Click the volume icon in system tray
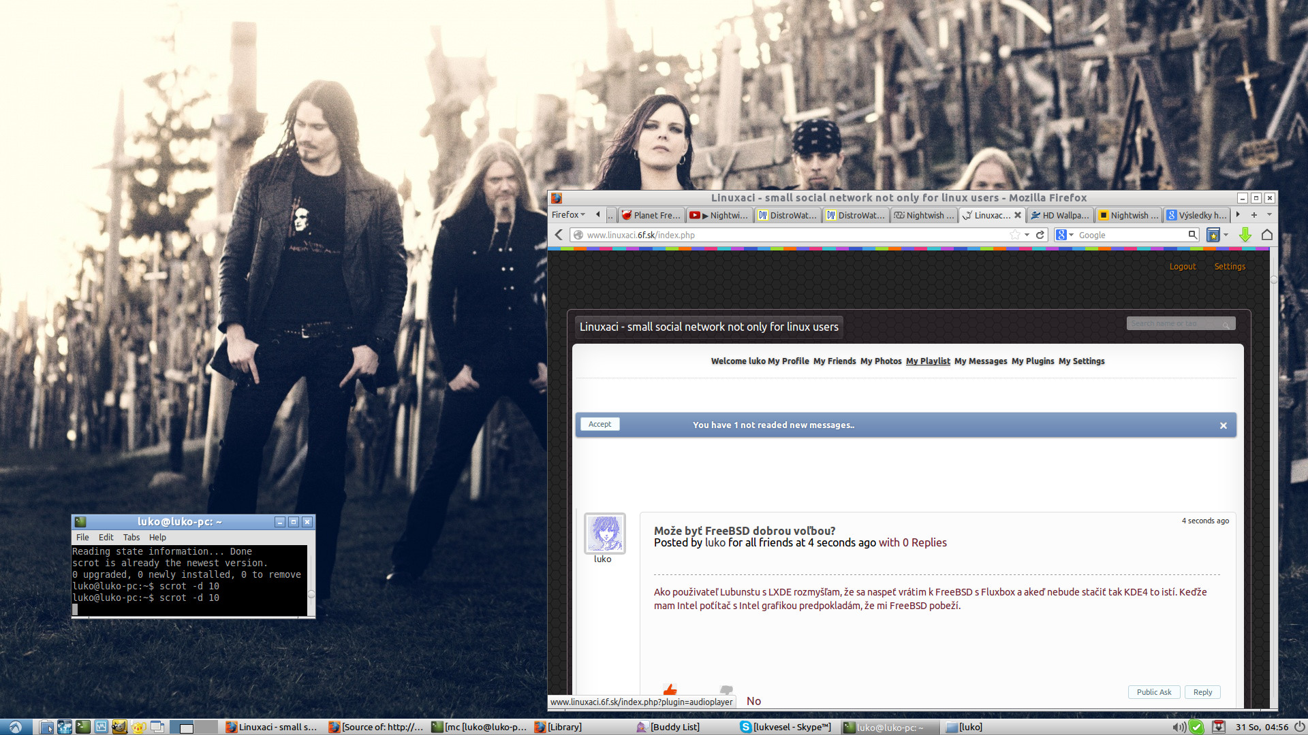Viewport: 1308px width, 735px height. click(x=1179, y=727)
